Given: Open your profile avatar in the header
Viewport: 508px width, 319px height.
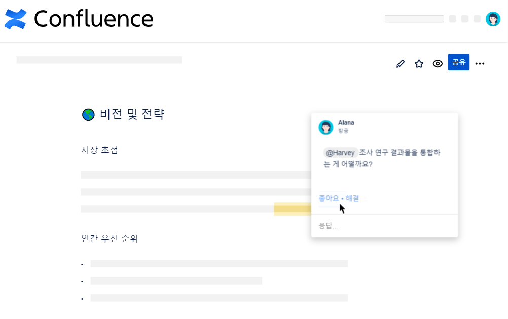Looking at the screenshot, I should 493,19.
